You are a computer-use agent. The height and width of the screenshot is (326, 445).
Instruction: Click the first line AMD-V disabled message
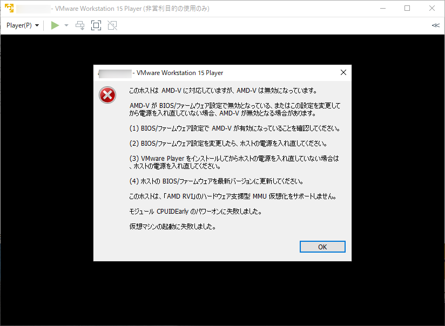[x=223, y=91]
